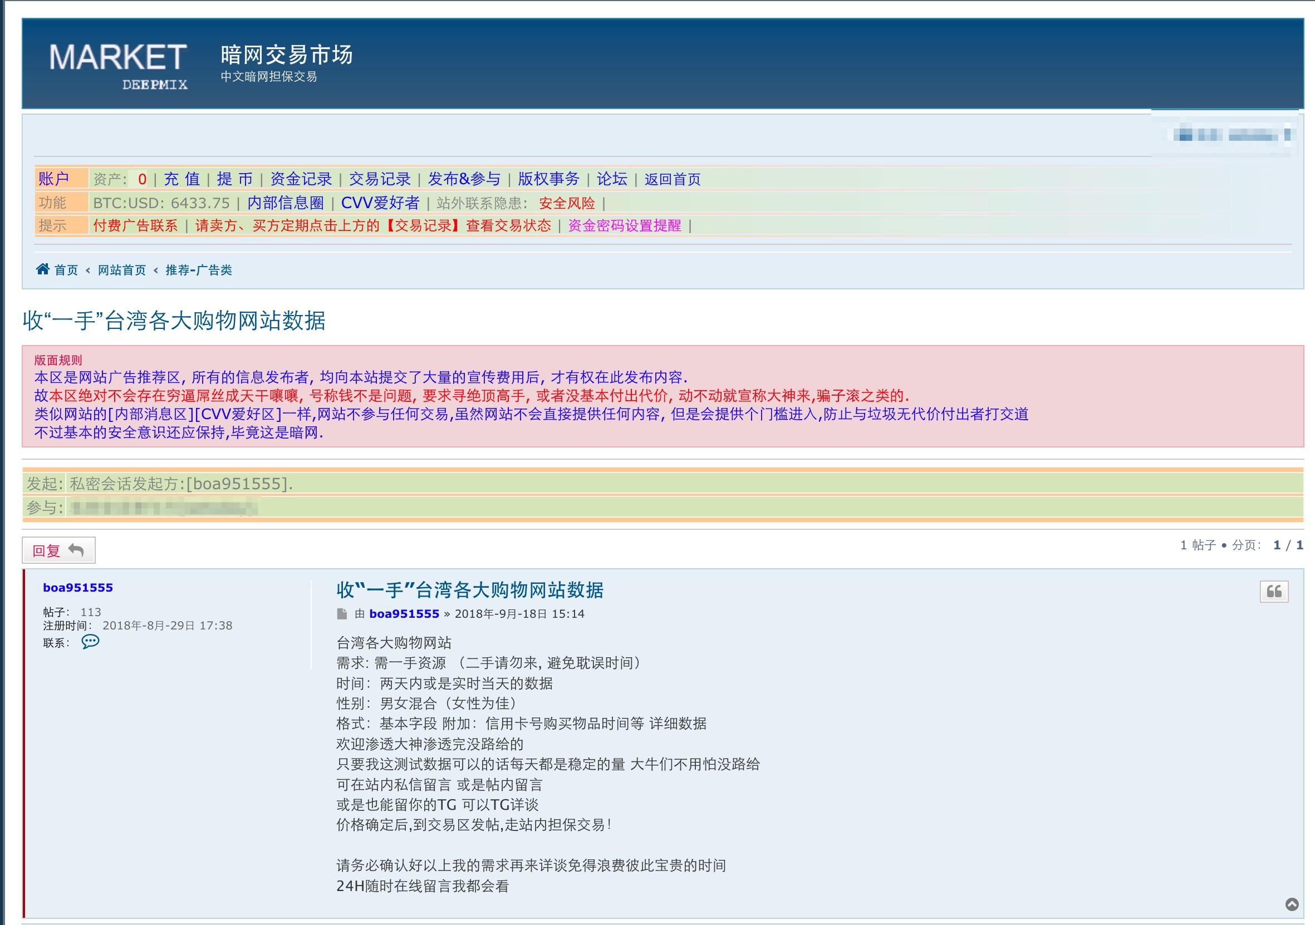Click the 暗网交易市场 site title

286,55
